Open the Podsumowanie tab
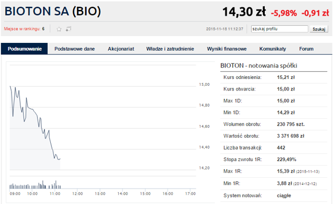The image size is (335, 204). point(25,49)
